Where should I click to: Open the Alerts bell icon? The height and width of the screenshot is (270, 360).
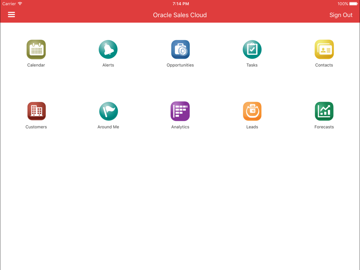click(108, 49)
